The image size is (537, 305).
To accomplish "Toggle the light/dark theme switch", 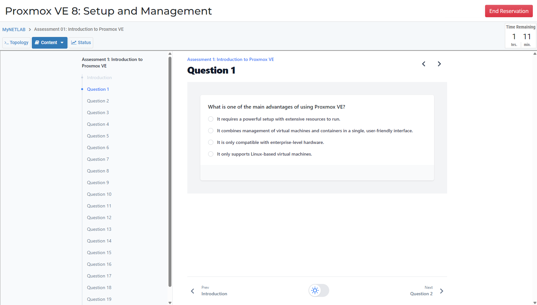I will pos(318,290).
